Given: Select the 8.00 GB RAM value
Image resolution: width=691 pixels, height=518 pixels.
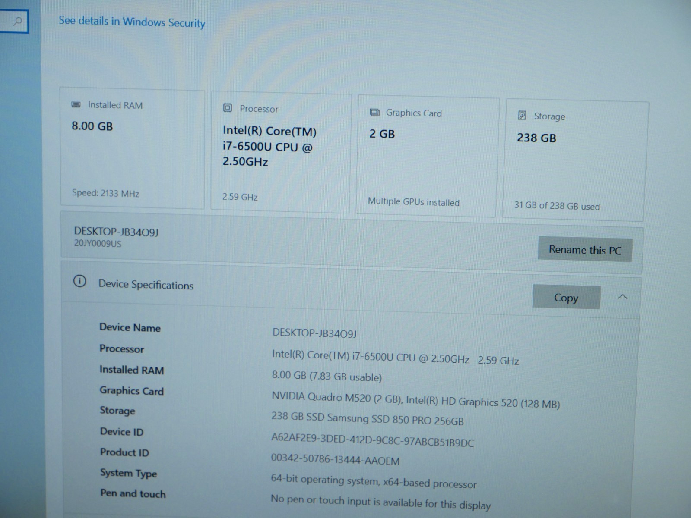Looking at the screenshot, I should coord(92,126).
